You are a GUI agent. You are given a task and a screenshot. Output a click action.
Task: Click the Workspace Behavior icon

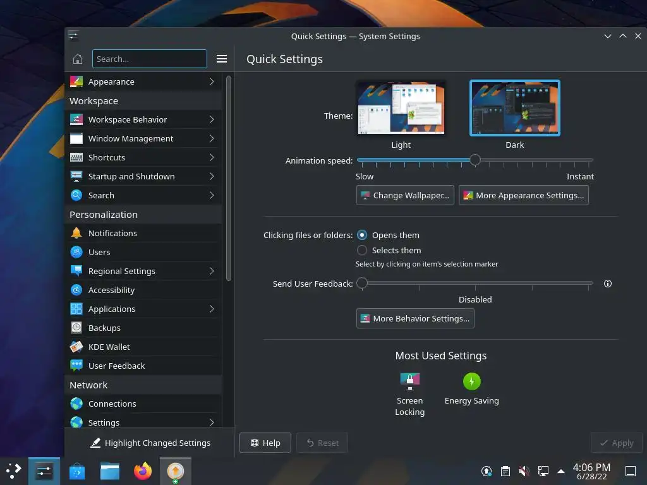[x=76, y=119]
